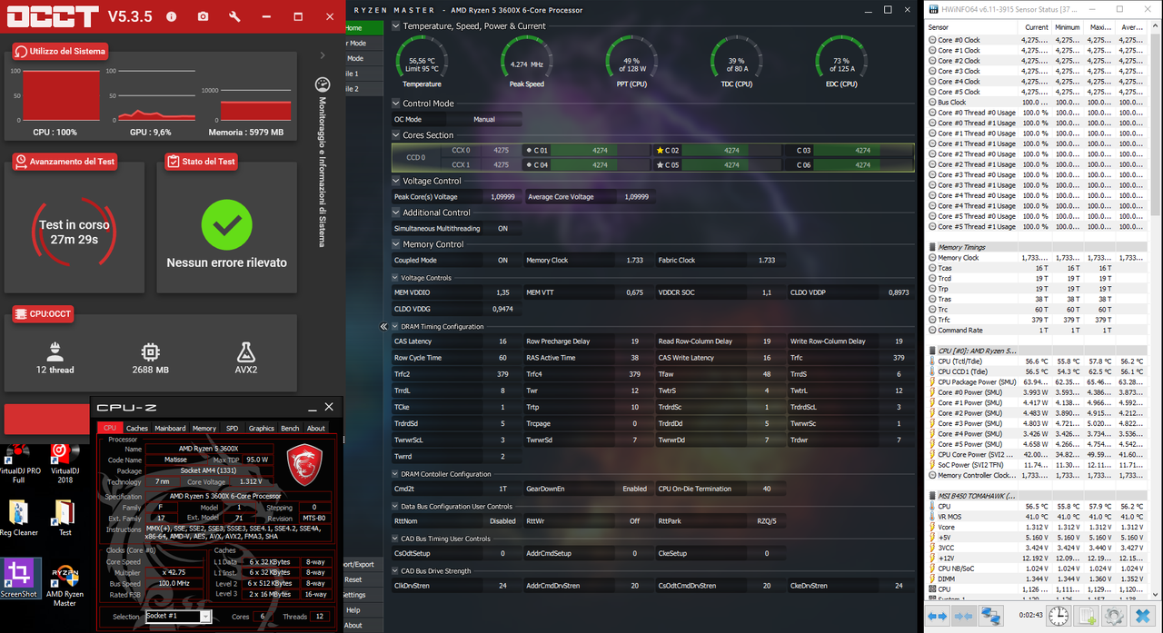This screenshot has width=1163, height=633.
Task: Select Bus Clock row in HWiNFO
Action: (x=1038, y=103)
